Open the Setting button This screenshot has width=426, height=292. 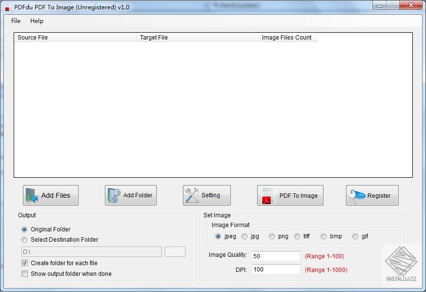[x=207, y=195]
